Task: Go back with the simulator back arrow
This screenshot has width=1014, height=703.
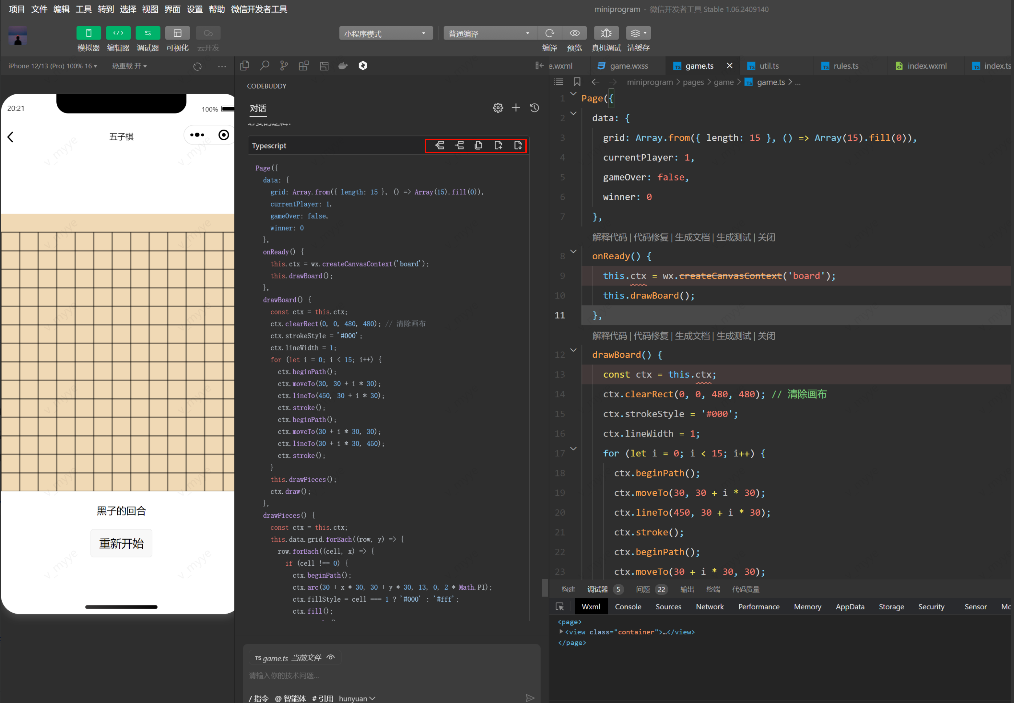Action: click(x=11, y=137)
